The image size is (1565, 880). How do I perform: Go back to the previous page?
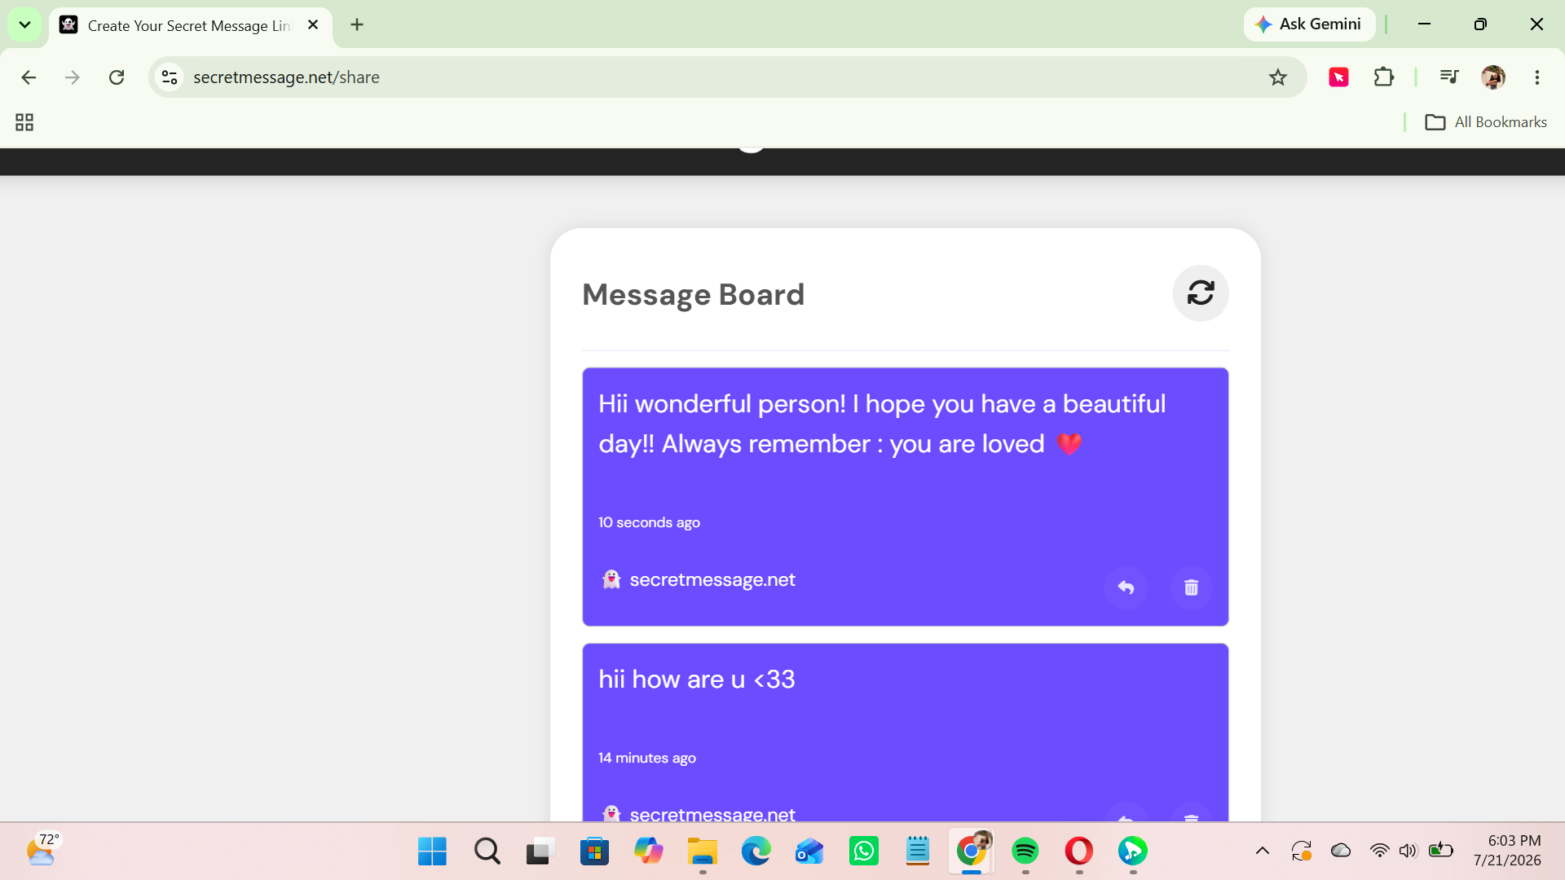29,77
